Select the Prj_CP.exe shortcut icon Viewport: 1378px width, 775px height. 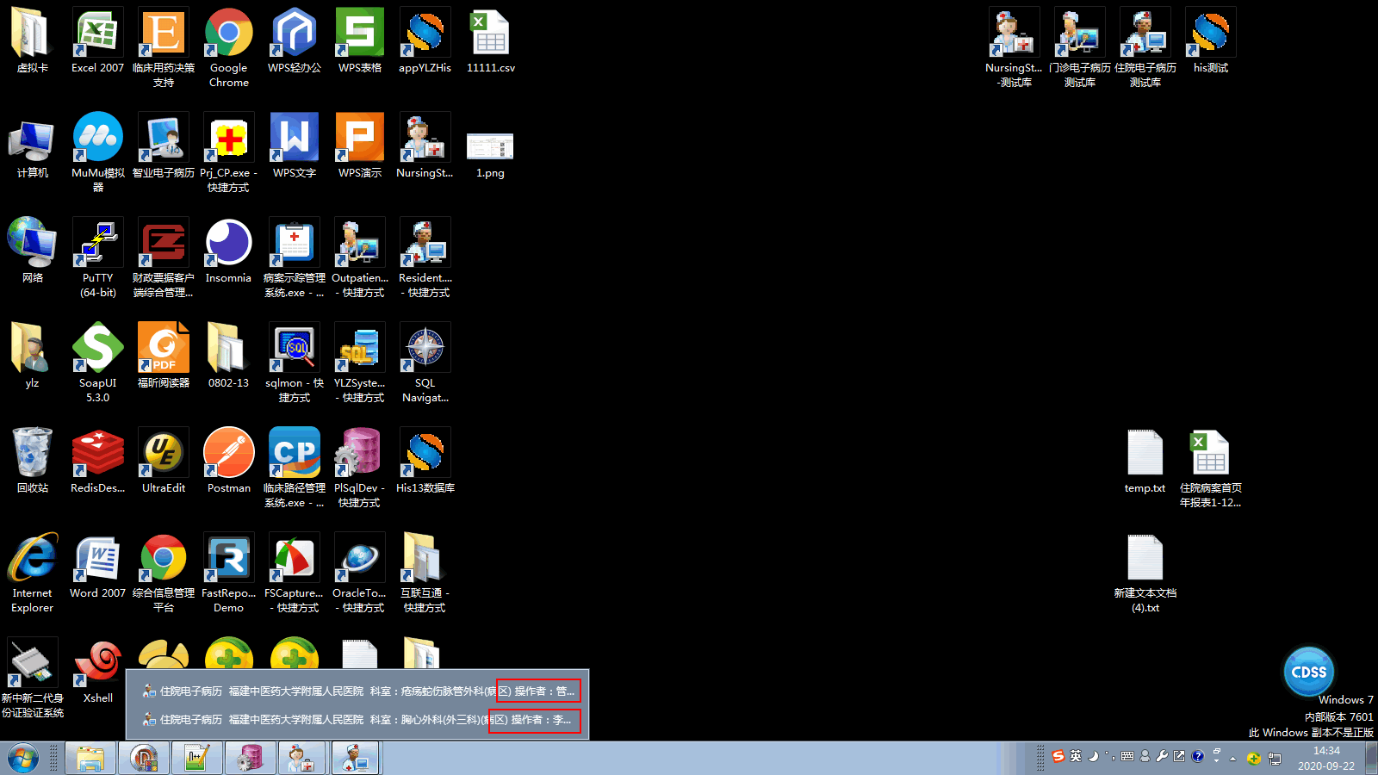229,153
